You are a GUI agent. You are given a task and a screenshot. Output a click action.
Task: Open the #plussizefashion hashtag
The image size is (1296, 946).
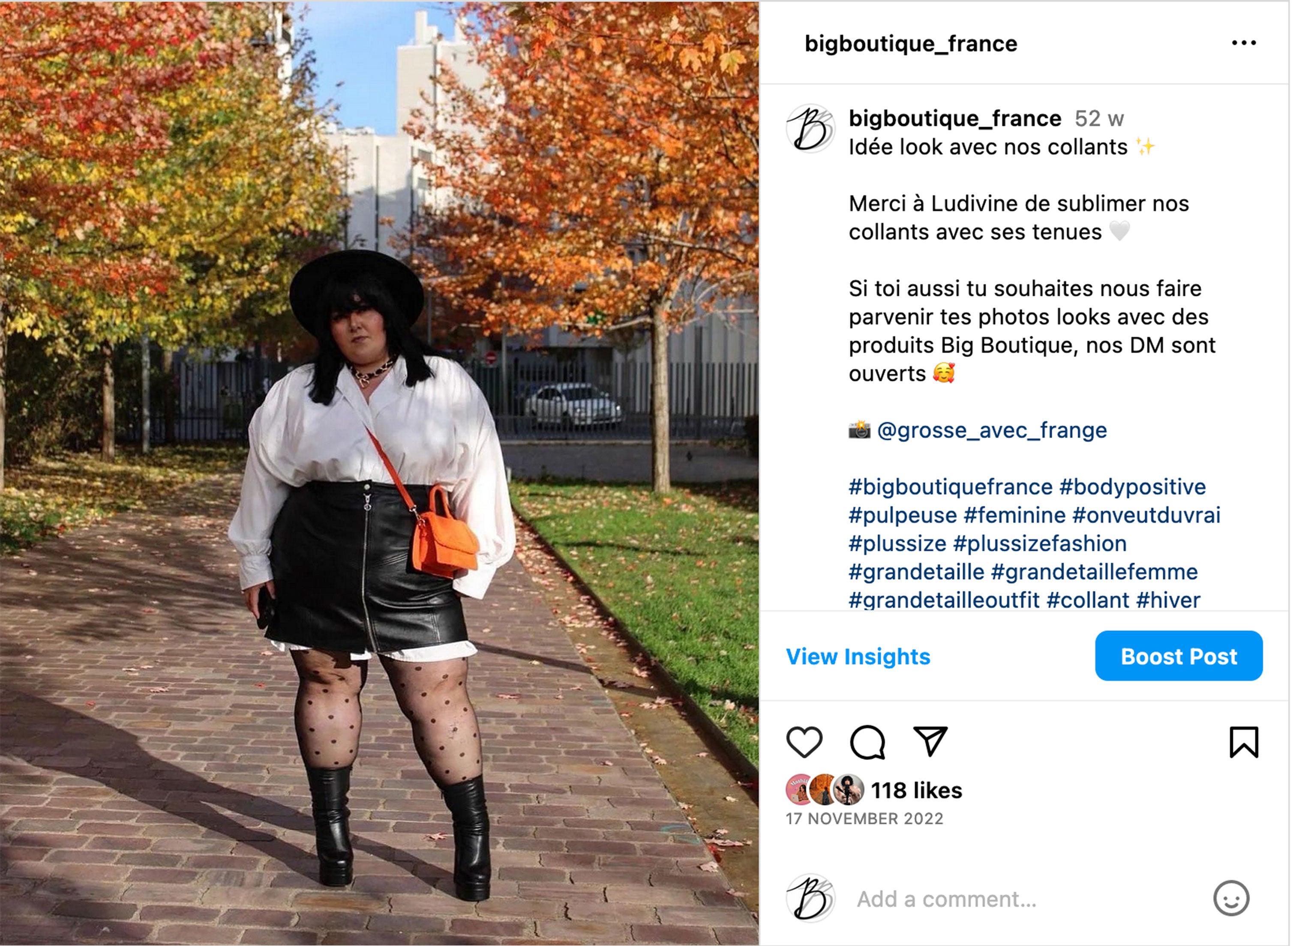tap(1040, 543)
